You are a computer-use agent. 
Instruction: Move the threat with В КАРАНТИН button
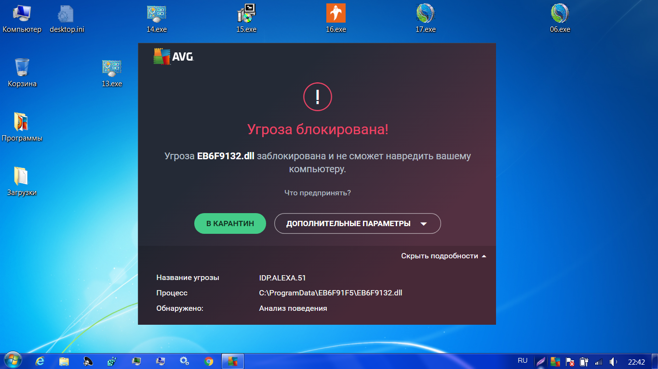pos(230,224)
